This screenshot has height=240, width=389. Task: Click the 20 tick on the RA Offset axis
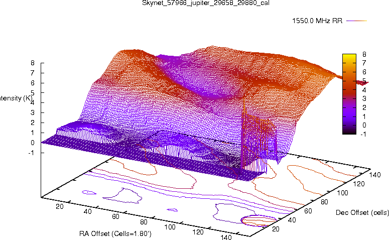[60, 206]
